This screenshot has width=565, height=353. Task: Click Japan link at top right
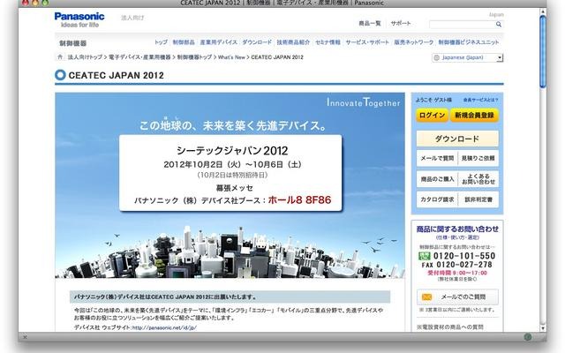click(x=496, y=15)
